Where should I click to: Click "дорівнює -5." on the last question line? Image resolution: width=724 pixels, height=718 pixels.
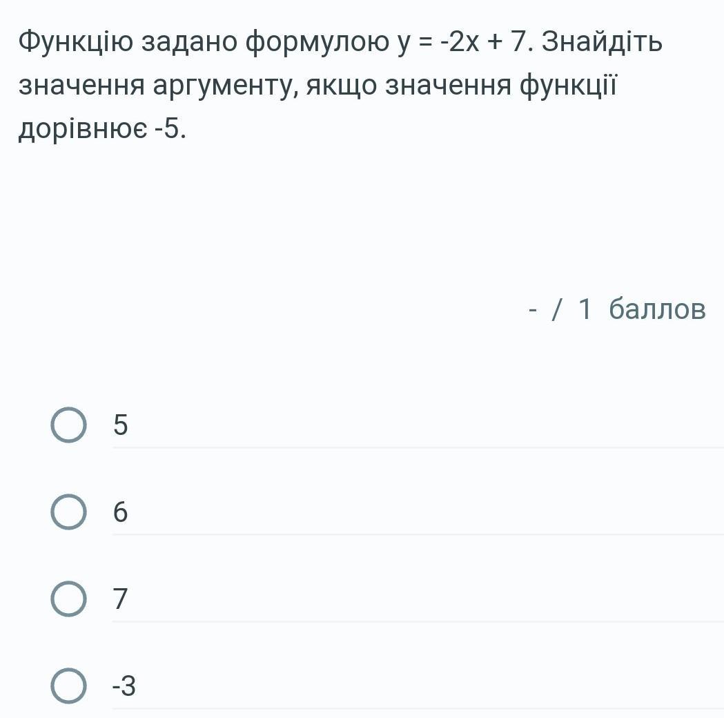102,129
